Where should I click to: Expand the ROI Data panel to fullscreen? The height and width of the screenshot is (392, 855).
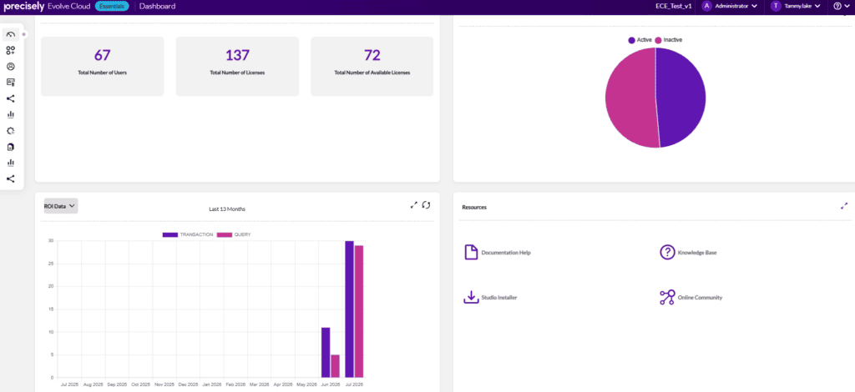[414, 204]
